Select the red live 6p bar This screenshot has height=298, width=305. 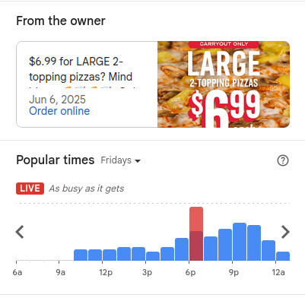point(196,233)
